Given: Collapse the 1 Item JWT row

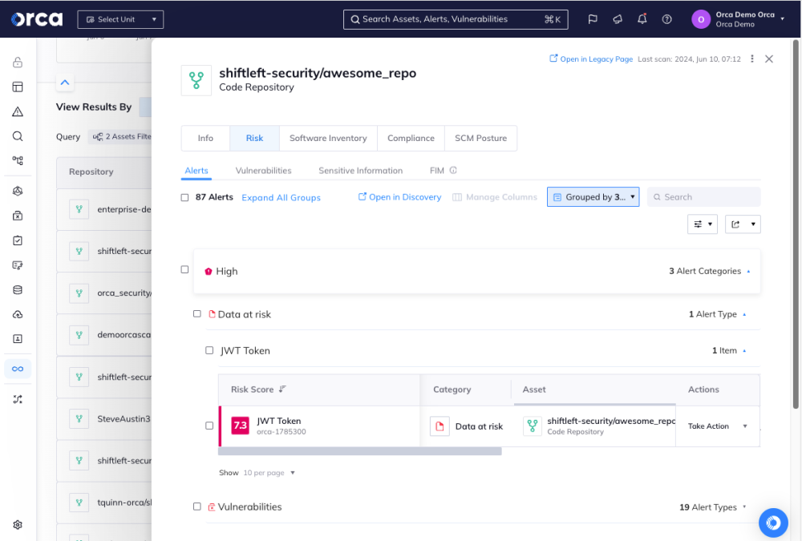Looking at the screenshot, I should pyautogui.click(x=744, y=351).
